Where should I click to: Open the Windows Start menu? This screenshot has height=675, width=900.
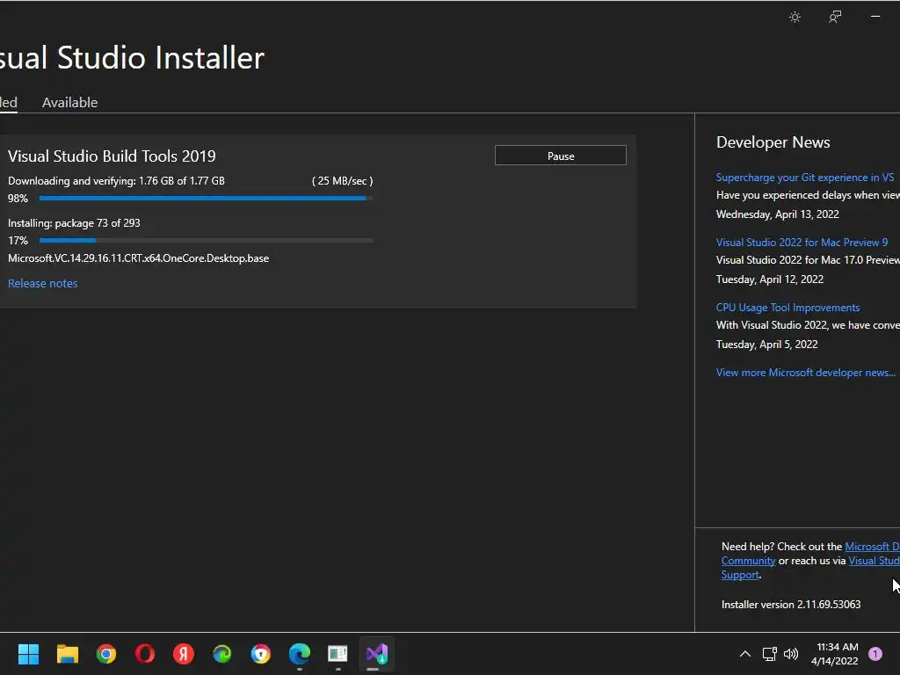(28, 654)
